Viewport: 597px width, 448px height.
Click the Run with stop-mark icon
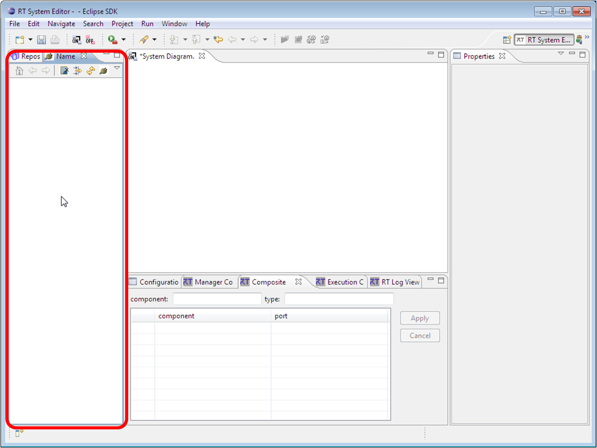[112, 39]
